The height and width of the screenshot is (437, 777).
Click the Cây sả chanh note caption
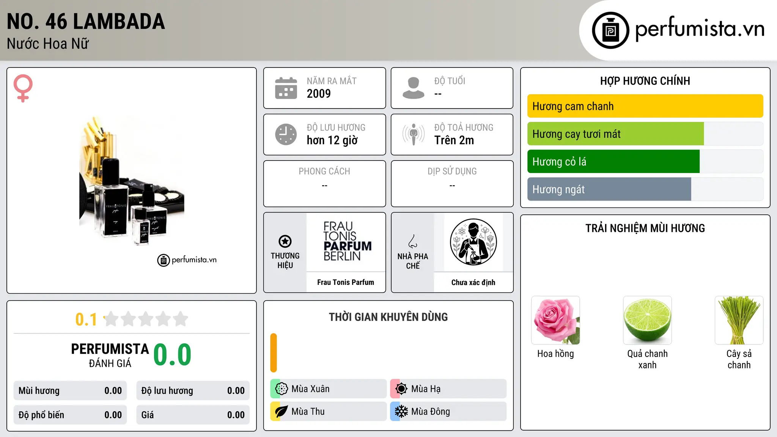[x=739, y=359]
